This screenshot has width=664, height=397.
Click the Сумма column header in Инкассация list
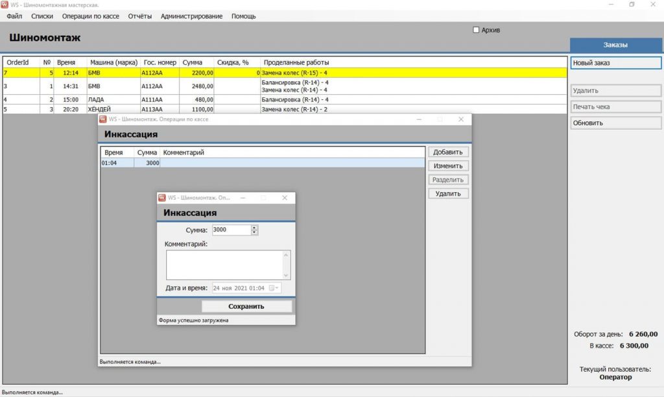(147, 152)
